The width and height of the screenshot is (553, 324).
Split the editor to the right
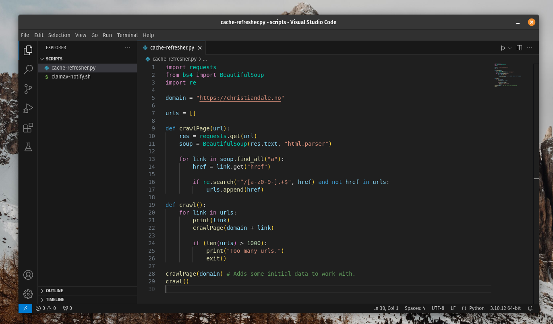[x=520, y=48]
